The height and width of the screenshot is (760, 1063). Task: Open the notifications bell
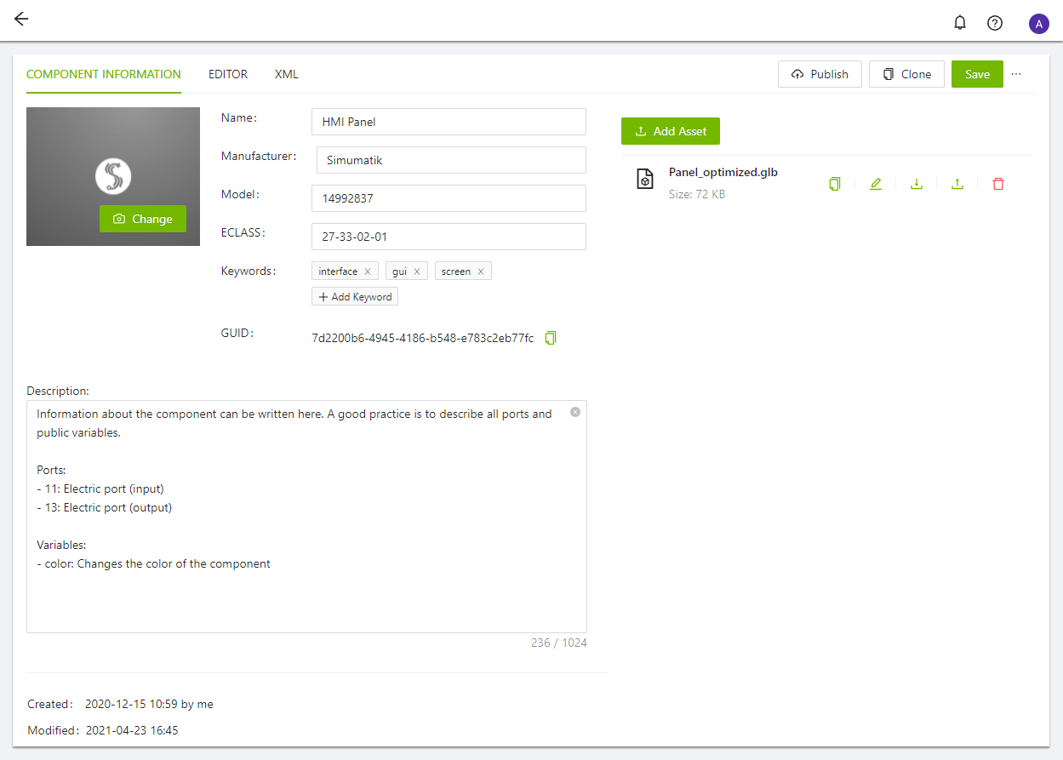tap(960, 23)
